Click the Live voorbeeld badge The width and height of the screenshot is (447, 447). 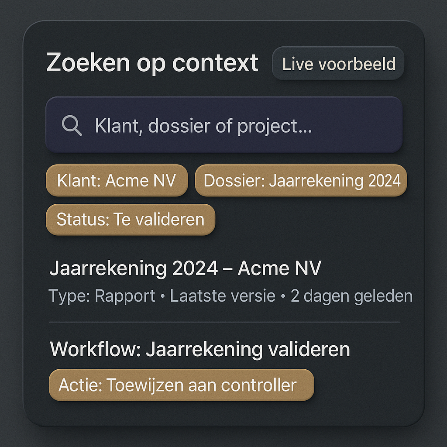(x=338, y=64)
